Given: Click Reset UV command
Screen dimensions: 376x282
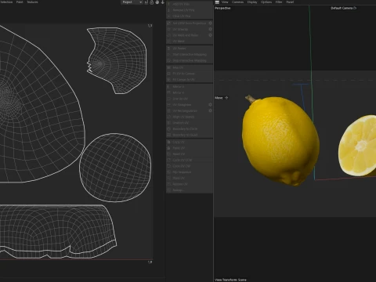Looking at the screenshot, I should click(190, 154).
